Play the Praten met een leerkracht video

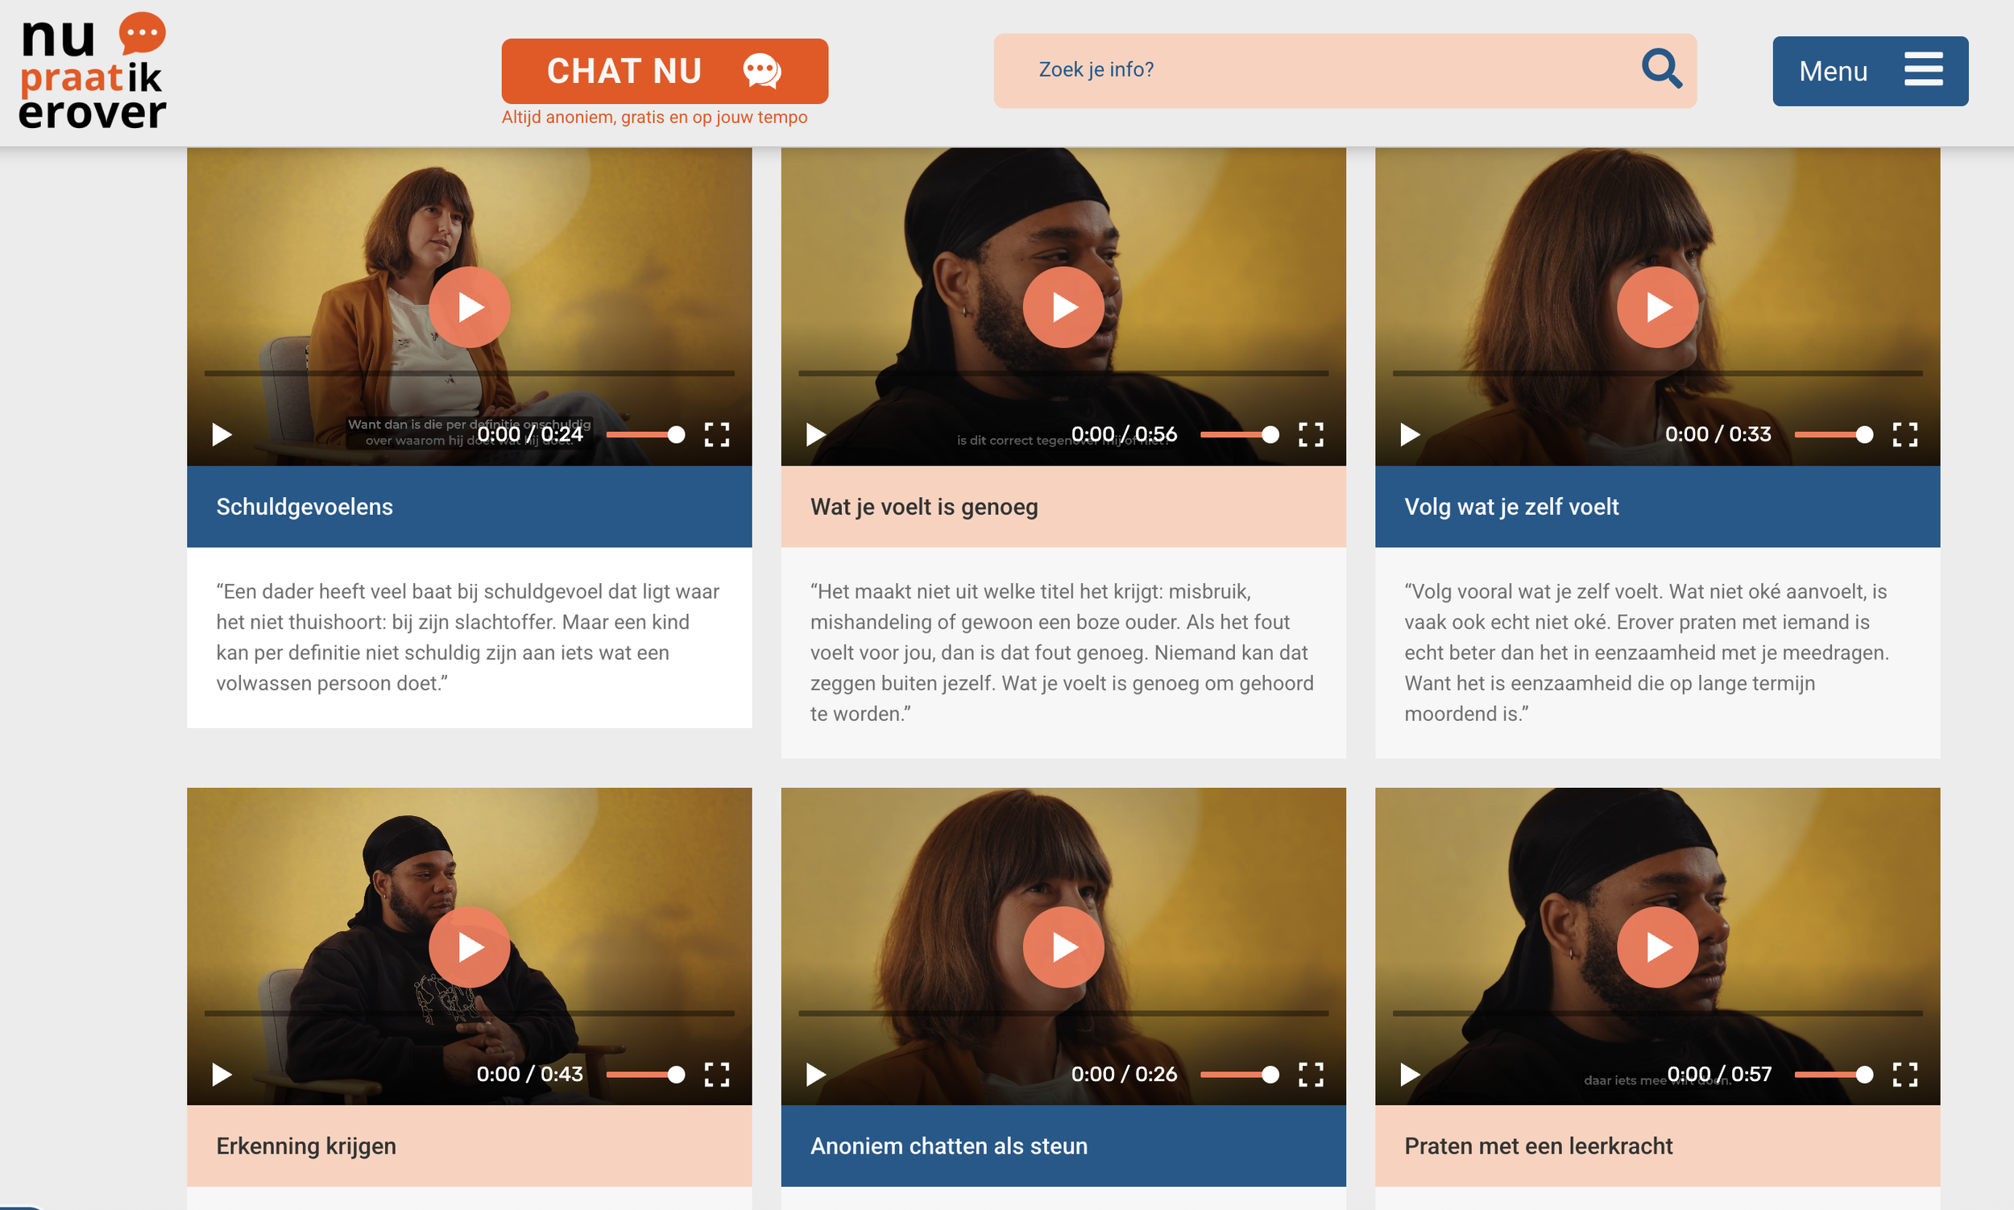tap(1658, 947)
